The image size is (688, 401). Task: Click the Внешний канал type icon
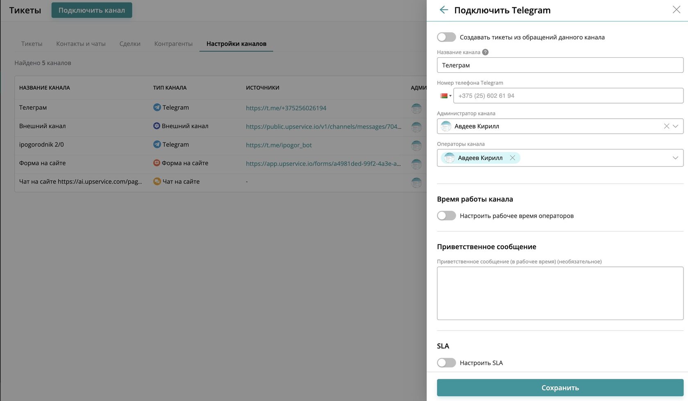pos(156,126)
